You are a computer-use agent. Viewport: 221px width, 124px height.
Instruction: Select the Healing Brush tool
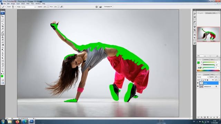pos(2,32)
